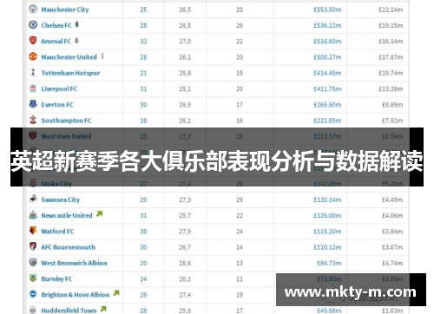Click squad size 29 for Swansea City
This screenshot has width=434, height=314.
tap(143, 200)
